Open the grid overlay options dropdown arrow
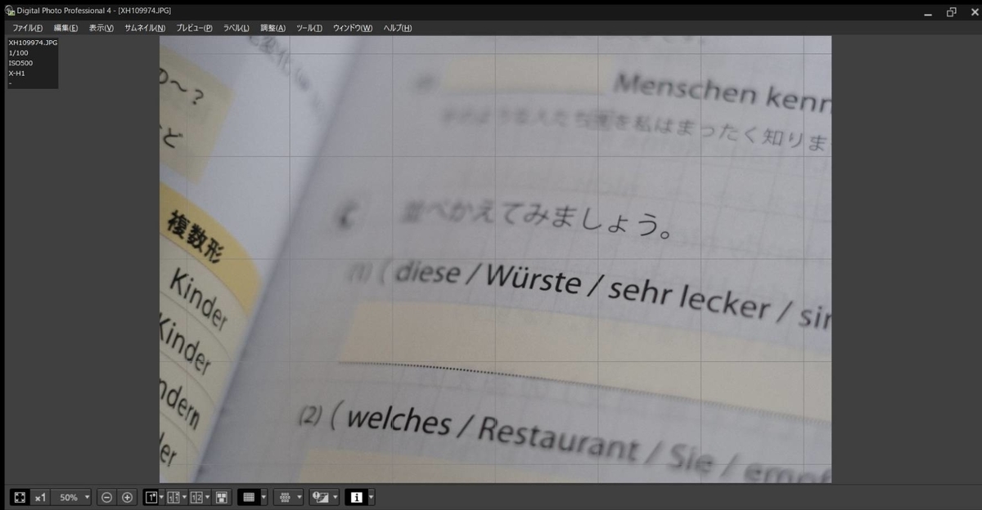The width and height of the screenshot is (982, 510). coord(264,497)
